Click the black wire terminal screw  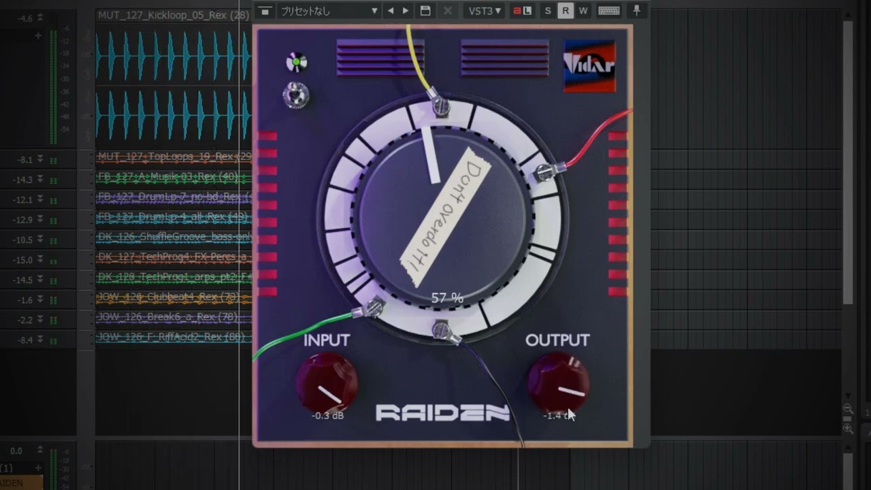click(442, 330)
